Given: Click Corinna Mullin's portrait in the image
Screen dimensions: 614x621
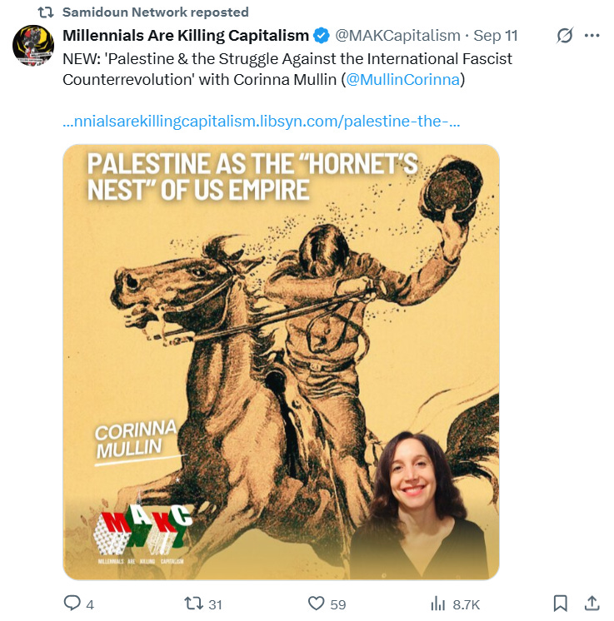Looking at the screenshot, I should tap(418, 505).
